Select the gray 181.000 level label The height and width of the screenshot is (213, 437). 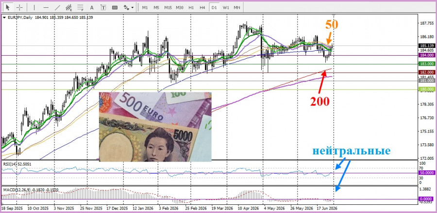pos(426,80)
